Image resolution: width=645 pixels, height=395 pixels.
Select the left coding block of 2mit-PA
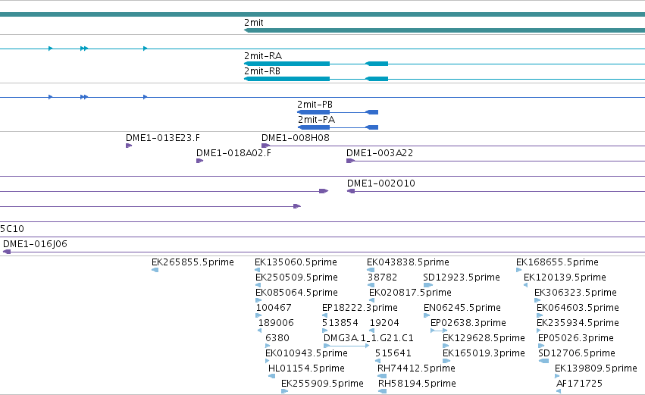314,127
